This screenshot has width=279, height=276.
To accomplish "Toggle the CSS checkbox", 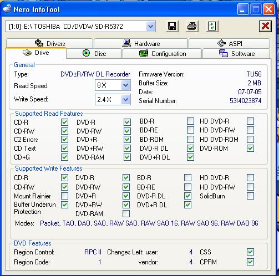I will click(x=250, y=252).
